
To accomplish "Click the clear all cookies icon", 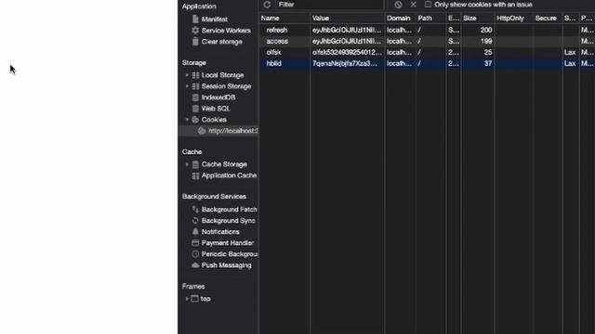I will click(398, 5).
